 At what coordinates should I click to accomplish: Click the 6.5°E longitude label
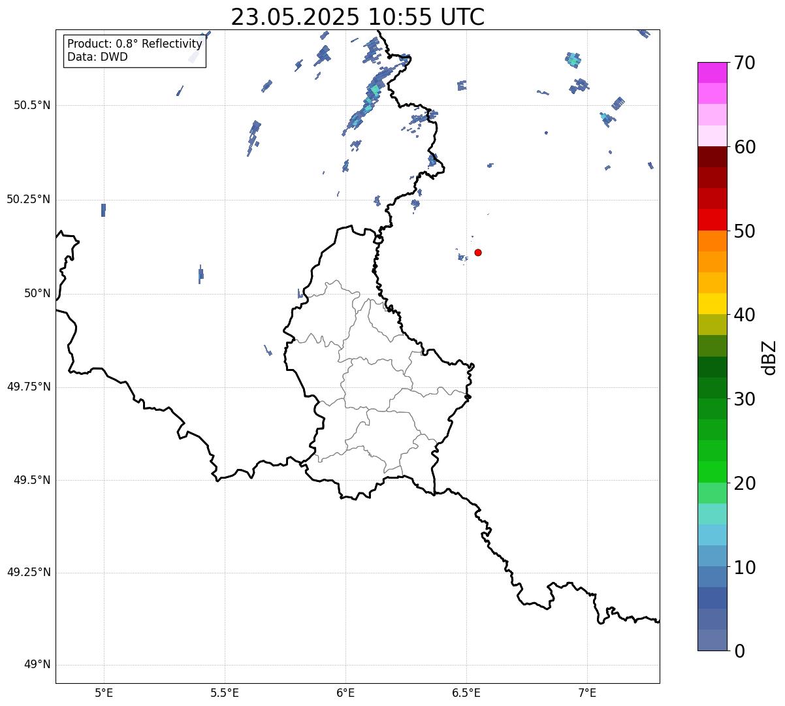(x=466, y=692)
